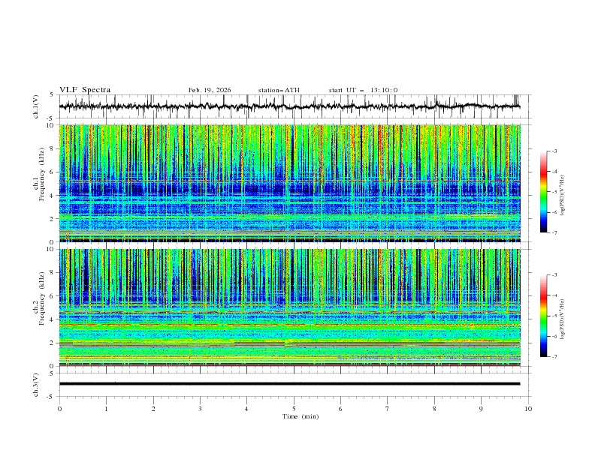Click the flat ch.3 voltage trace

point(289,384)
